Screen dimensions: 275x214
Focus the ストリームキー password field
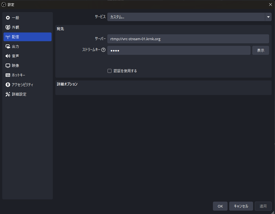[x=179, y=50]
